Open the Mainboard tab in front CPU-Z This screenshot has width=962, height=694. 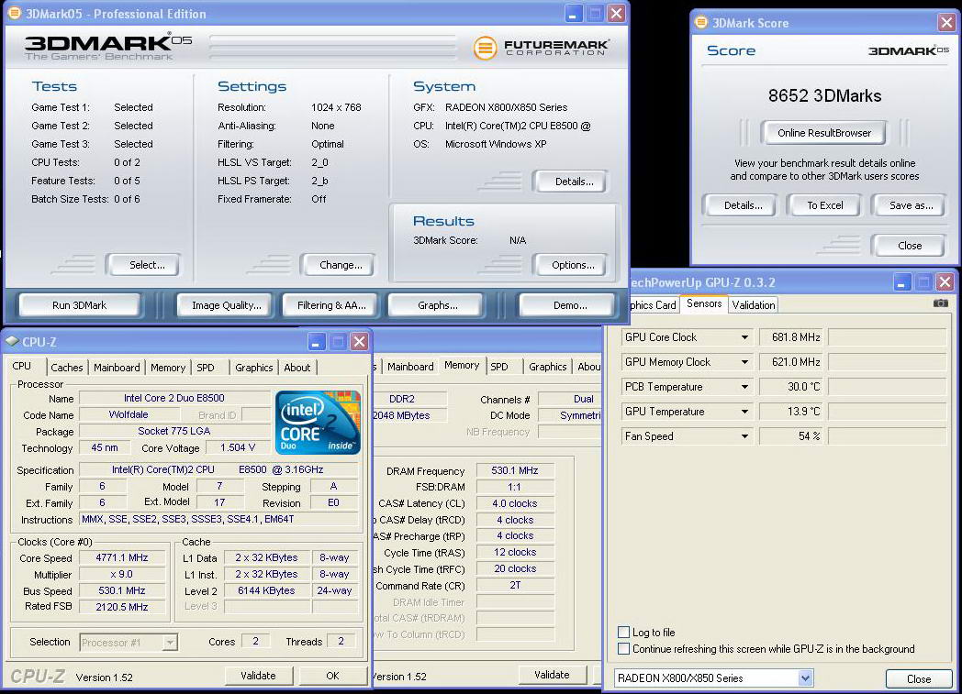tap(117, 368)
